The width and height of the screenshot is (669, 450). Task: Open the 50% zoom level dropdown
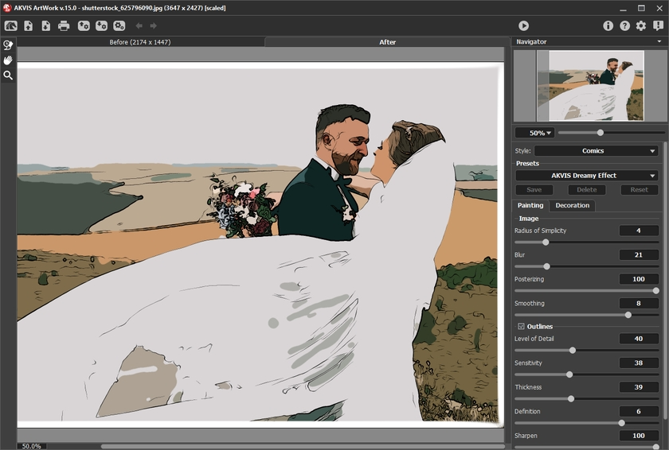[x=534, y=133]
